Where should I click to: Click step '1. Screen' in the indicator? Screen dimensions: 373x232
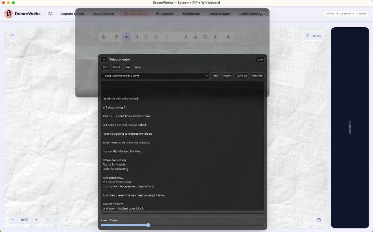click(x=330, y=14)
